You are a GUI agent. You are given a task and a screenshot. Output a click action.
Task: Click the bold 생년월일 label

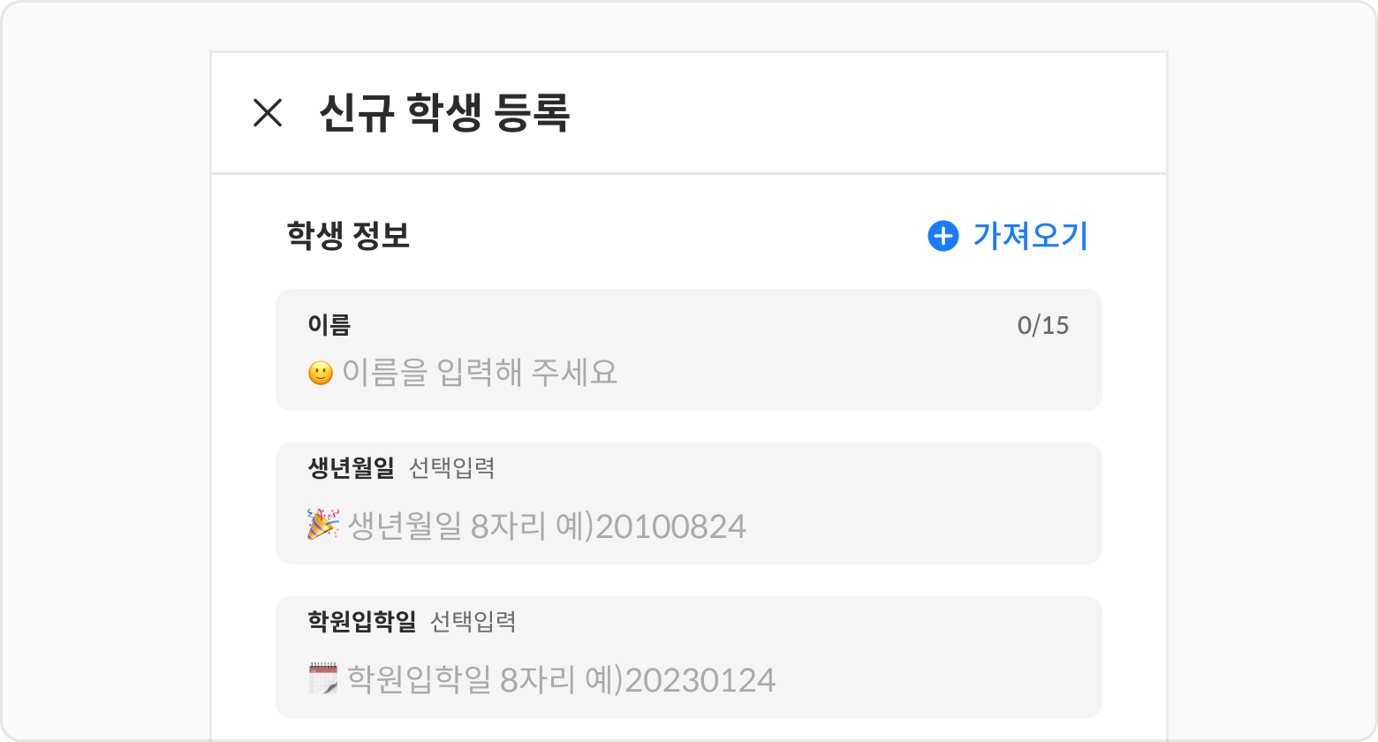351,468
